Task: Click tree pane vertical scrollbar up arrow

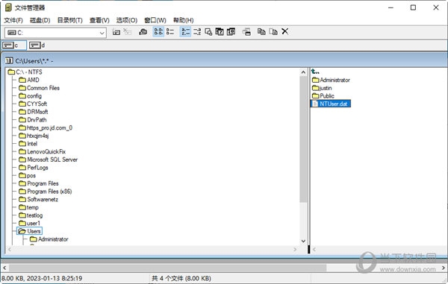Action: [x=303, y=72]
